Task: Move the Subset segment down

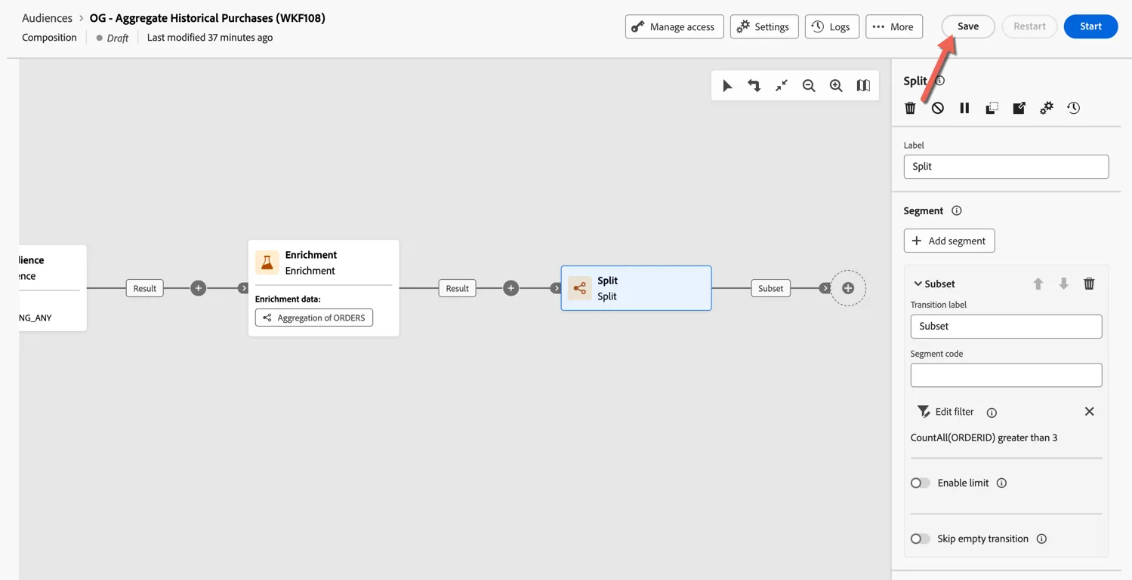Action: point(1064,284)
